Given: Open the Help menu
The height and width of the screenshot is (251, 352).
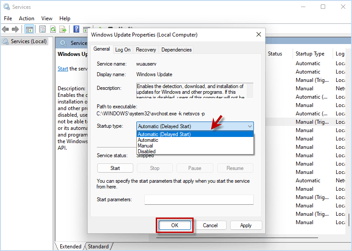Looking at the screenshot, I should click(65, 18).
